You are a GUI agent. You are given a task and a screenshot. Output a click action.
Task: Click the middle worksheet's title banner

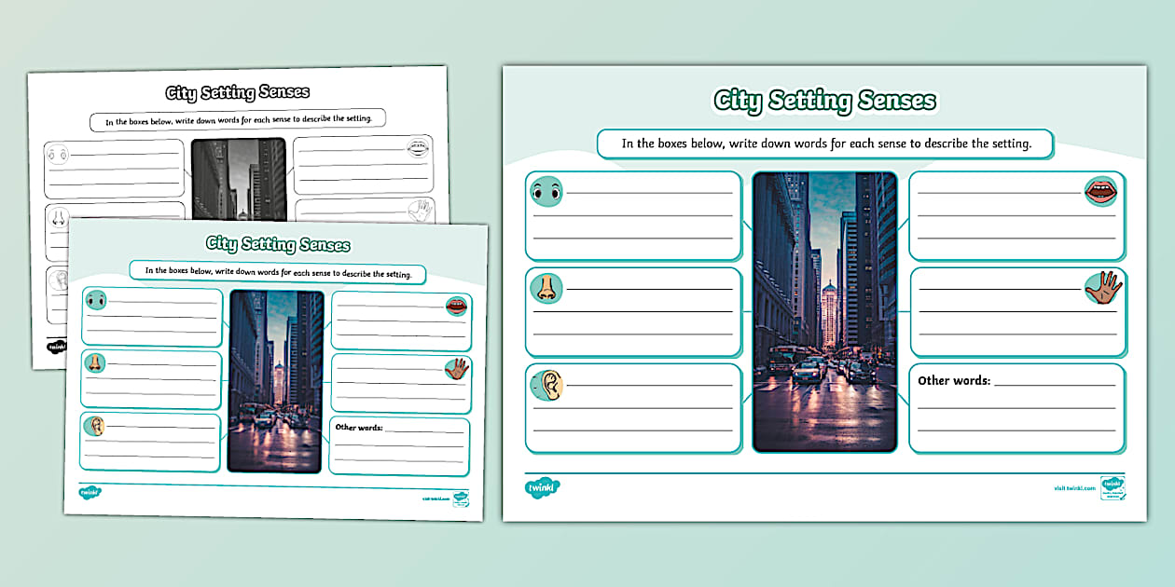point(280,245)
